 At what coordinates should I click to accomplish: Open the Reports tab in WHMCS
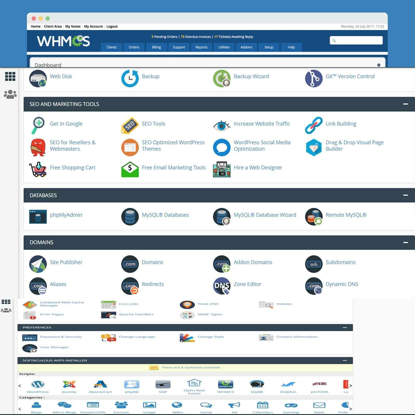(202, 47)
